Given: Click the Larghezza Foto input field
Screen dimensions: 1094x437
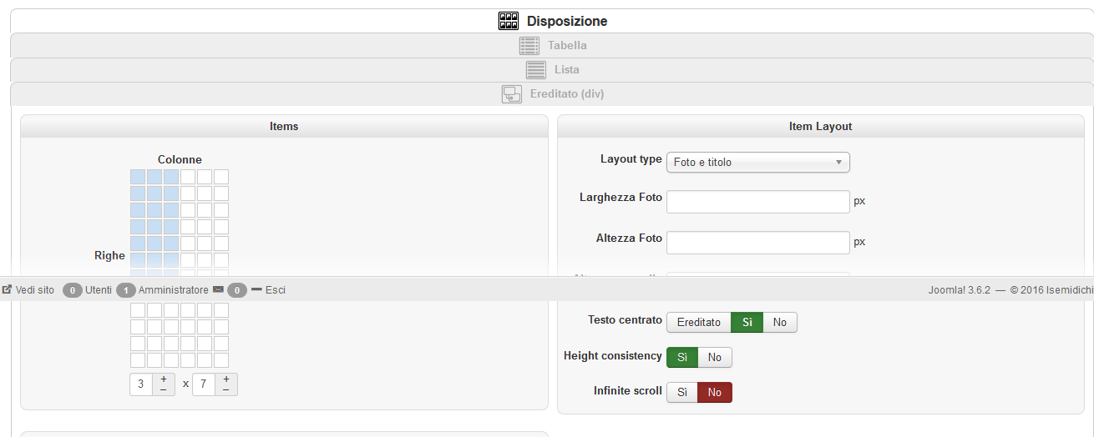Looking at the screenshot, I should (757, 202).
